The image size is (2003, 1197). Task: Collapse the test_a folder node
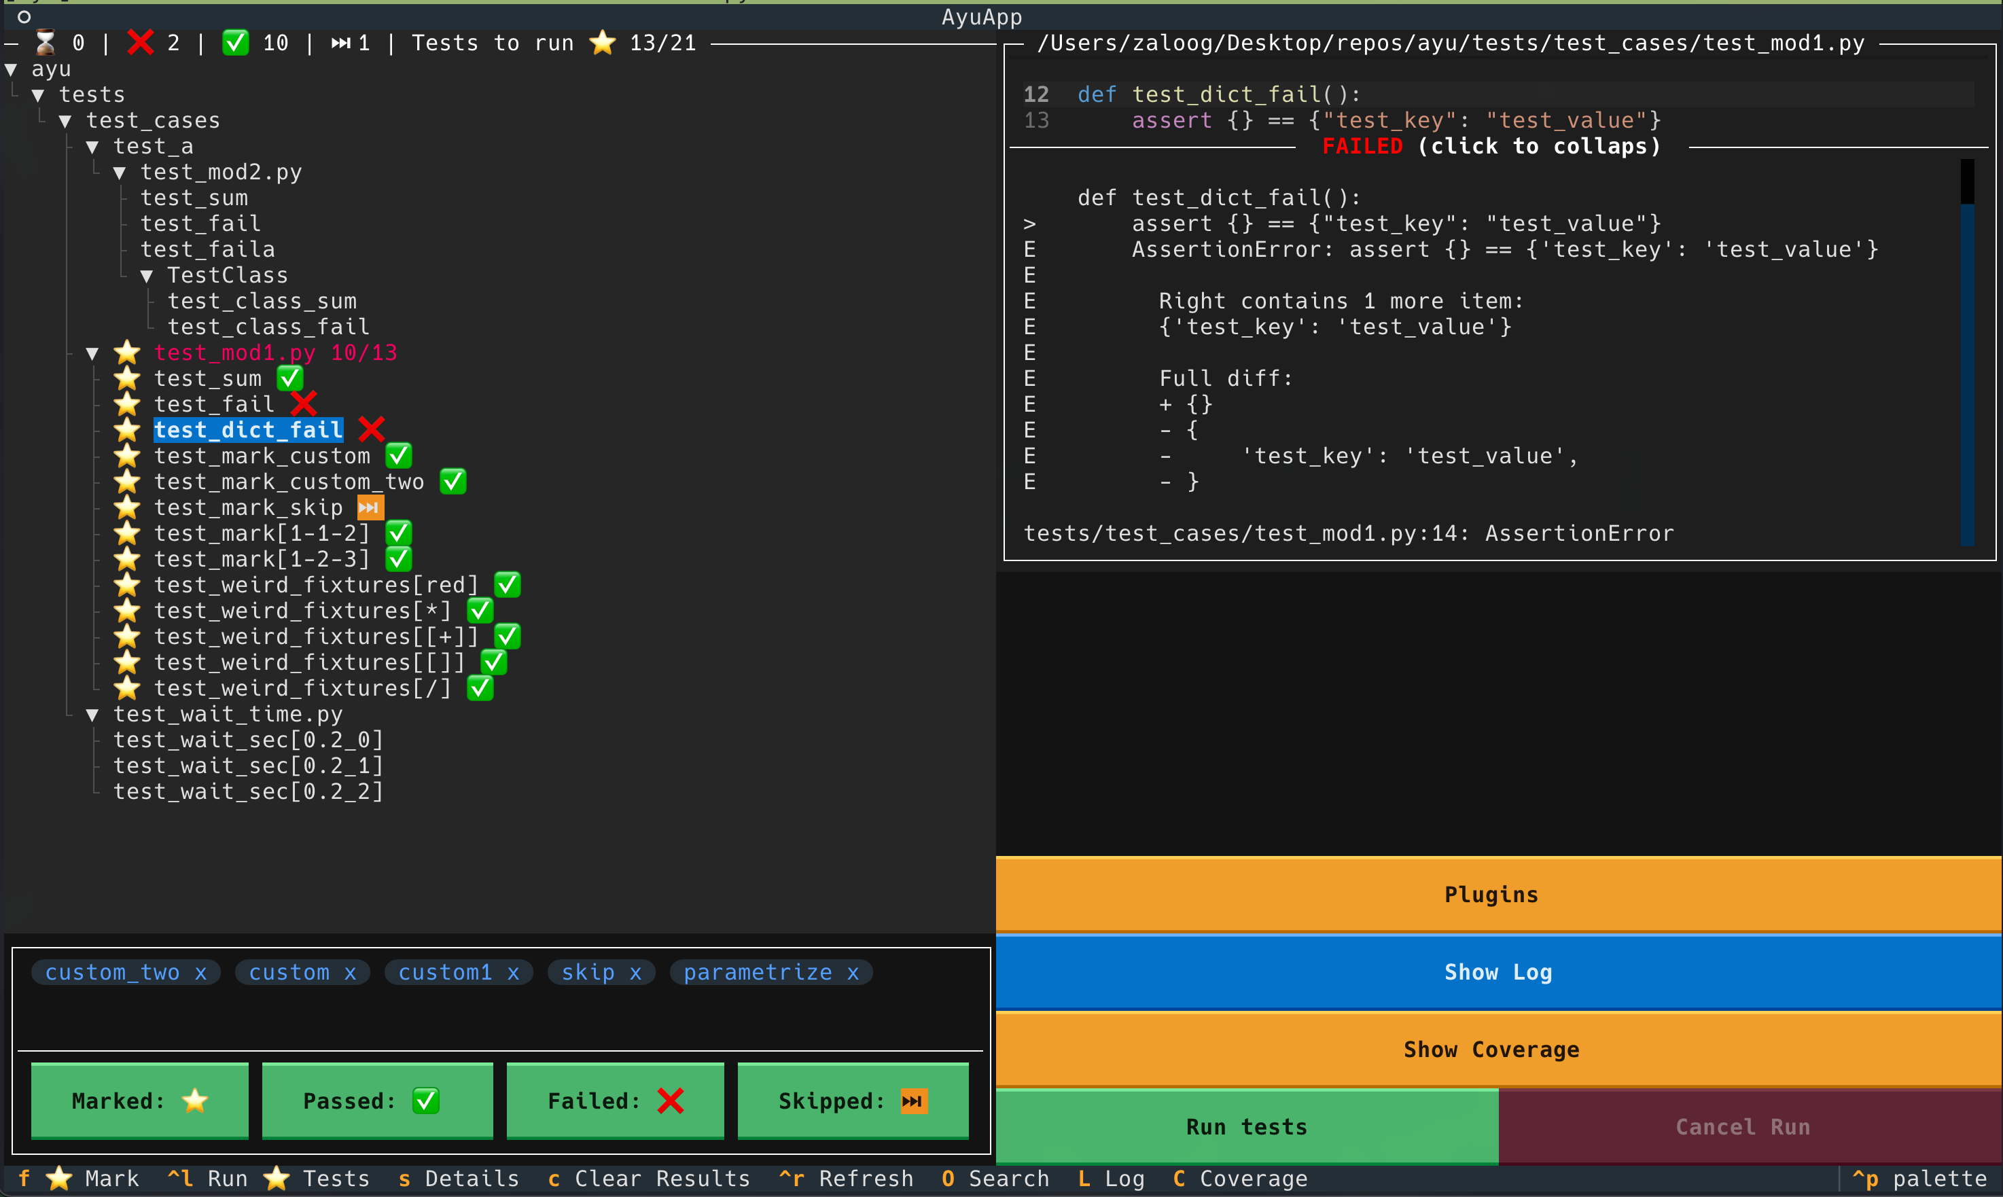(x=92, y=147)
